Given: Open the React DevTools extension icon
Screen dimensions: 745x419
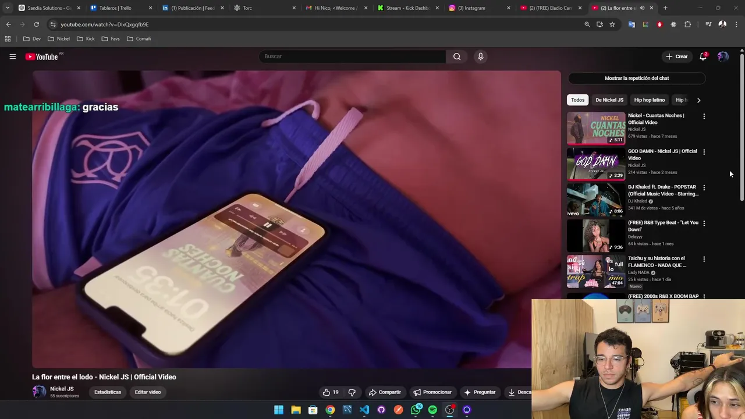Looking at the screenshot, I should [x=673, y=24].
